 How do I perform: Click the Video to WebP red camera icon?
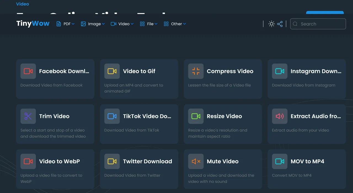coord(28,161)
